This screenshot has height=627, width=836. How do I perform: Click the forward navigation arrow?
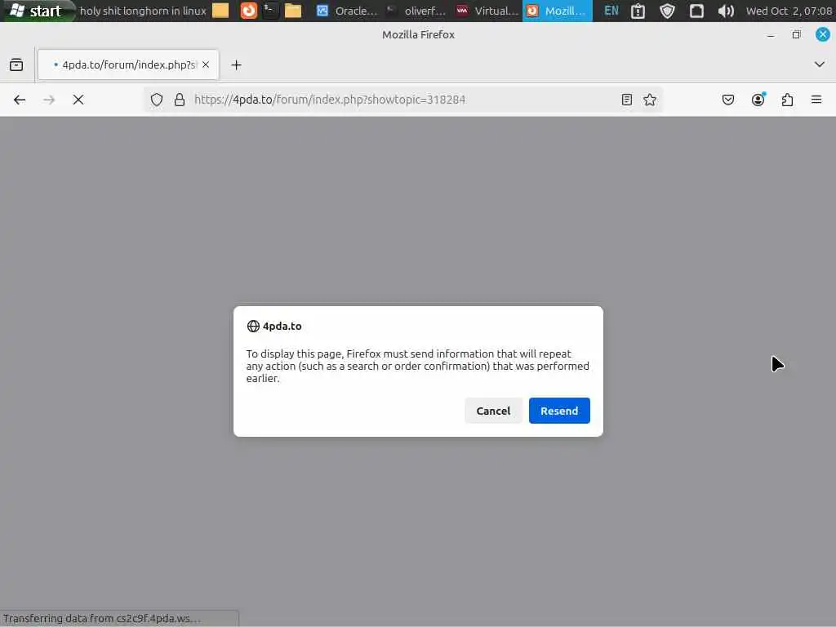click(49, 100)
